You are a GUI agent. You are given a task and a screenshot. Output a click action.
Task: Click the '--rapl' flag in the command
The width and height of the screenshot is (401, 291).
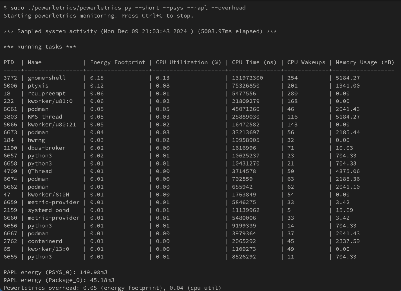point(197,8)
